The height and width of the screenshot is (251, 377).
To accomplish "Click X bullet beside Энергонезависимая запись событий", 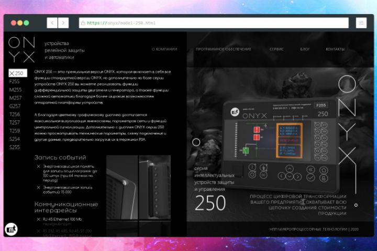I will click(38, 187).
